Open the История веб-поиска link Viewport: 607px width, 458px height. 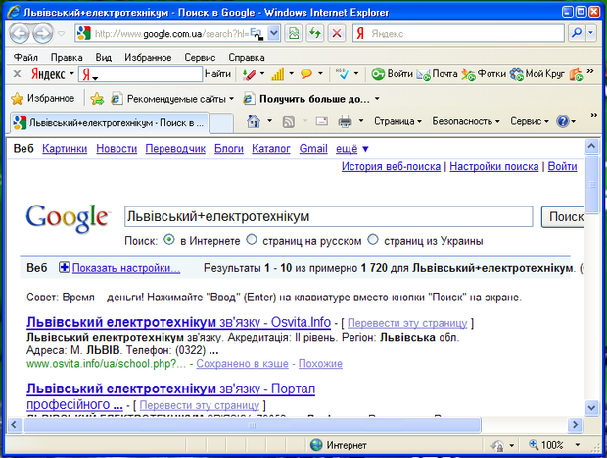(x=391, y=166)
